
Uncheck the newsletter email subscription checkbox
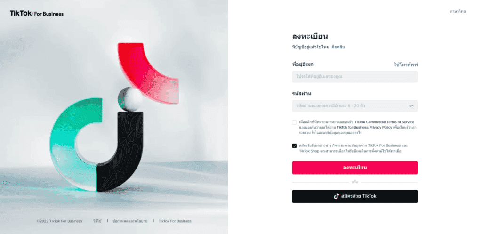point(294,146)
